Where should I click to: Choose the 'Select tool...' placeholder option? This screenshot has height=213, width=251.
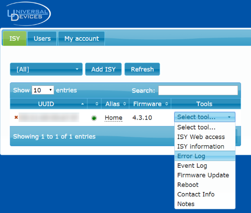tap(205, 127)
